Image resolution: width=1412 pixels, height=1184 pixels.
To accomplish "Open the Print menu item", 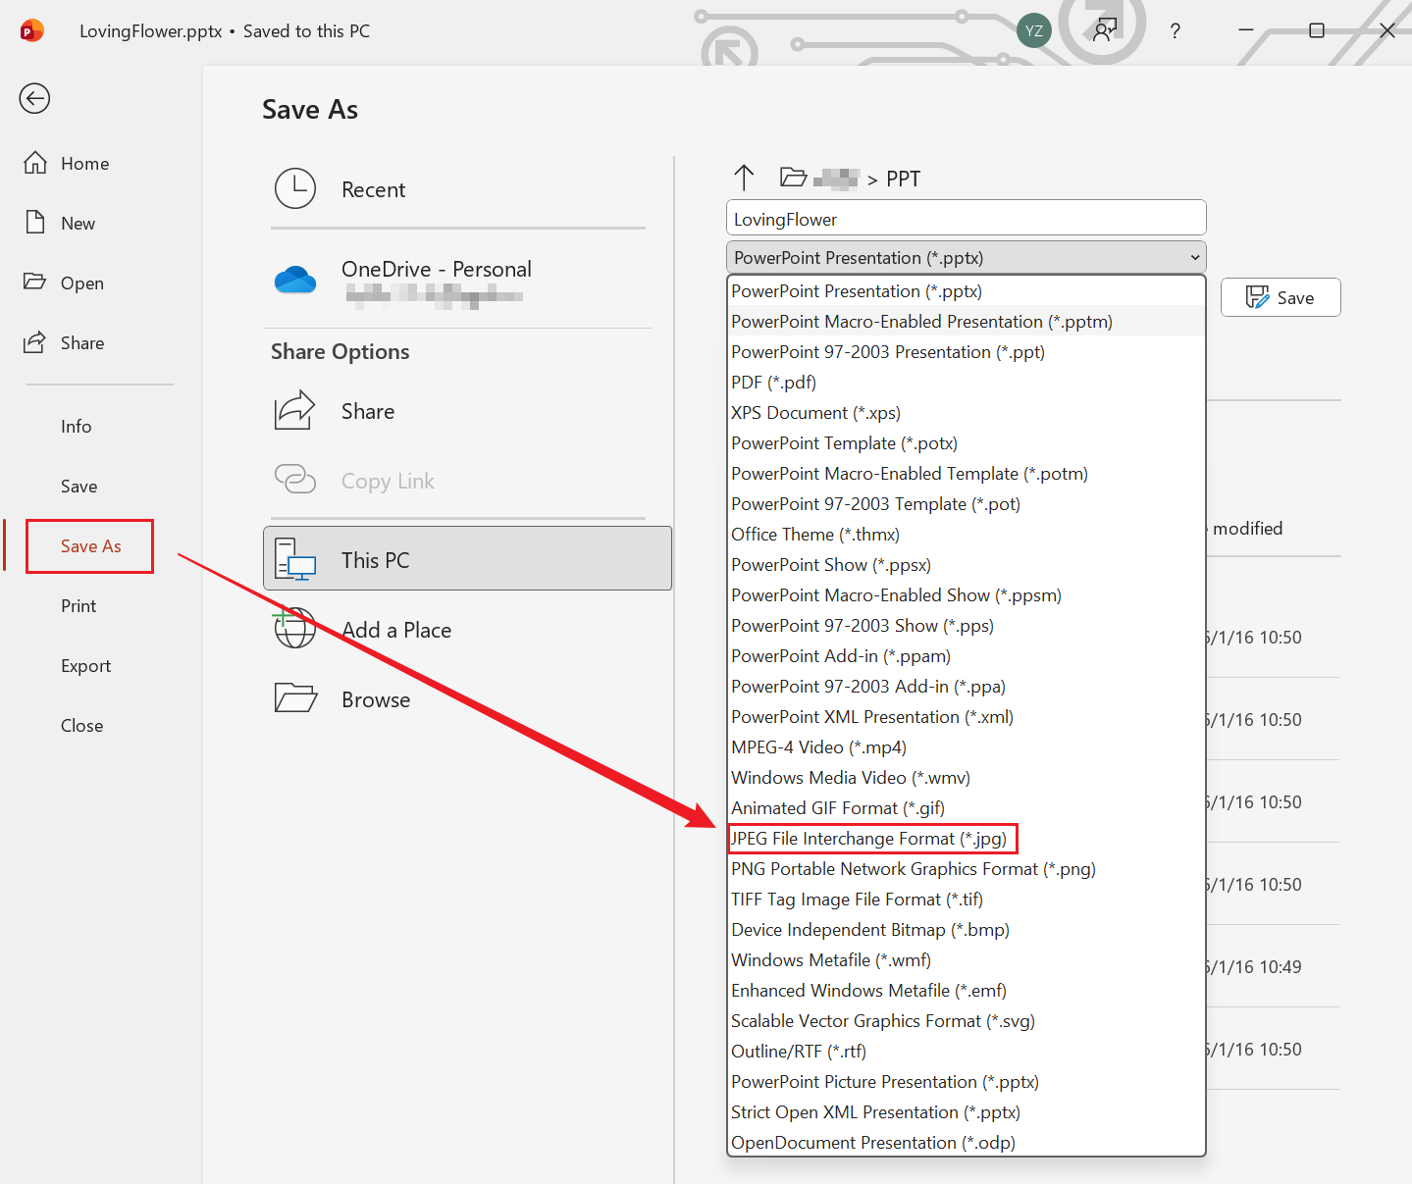I will 78,606.
